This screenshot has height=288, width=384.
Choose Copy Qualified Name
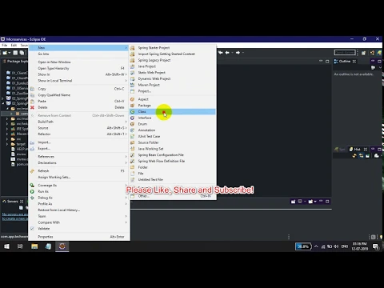pos(79,95)
